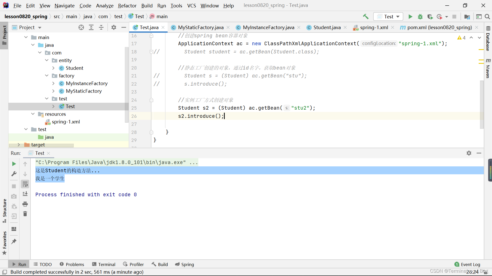Toggle scroll to end in console
Screen dimensions: 492x276
[25, 194]
